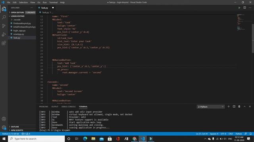Open the Explorer view in activity bar
Screen dimensions: 254x142
click(x=4, y=9)
